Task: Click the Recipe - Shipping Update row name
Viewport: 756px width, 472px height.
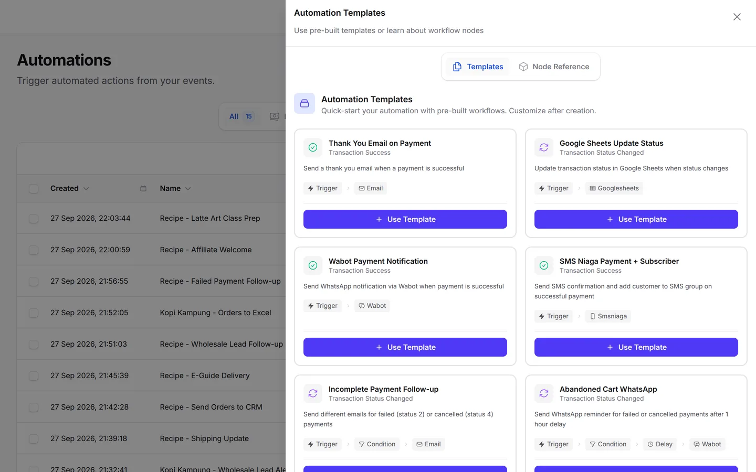Action: pos(204,438)
